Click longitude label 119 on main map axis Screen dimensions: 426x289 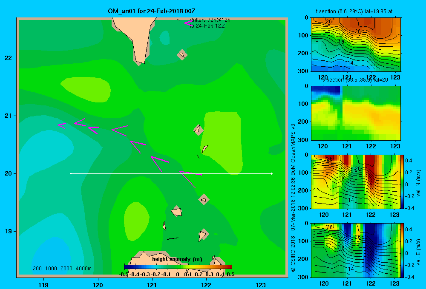click(43, 285)
